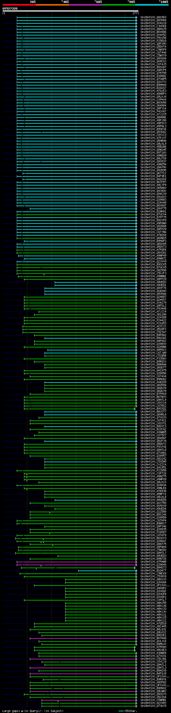Select hit label UniRef100_C3U0K8
This screenshot has width=171, height=713.
pos(153,26)
